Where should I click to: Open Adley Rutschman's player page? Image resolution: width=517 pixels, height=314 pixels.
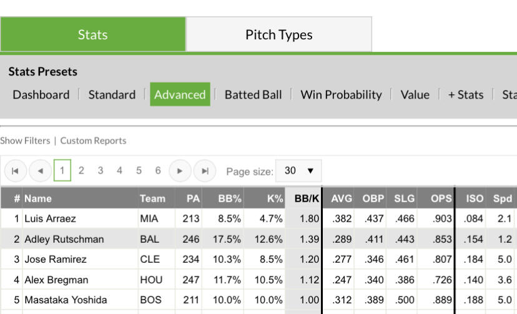click(x=64, y=239)
